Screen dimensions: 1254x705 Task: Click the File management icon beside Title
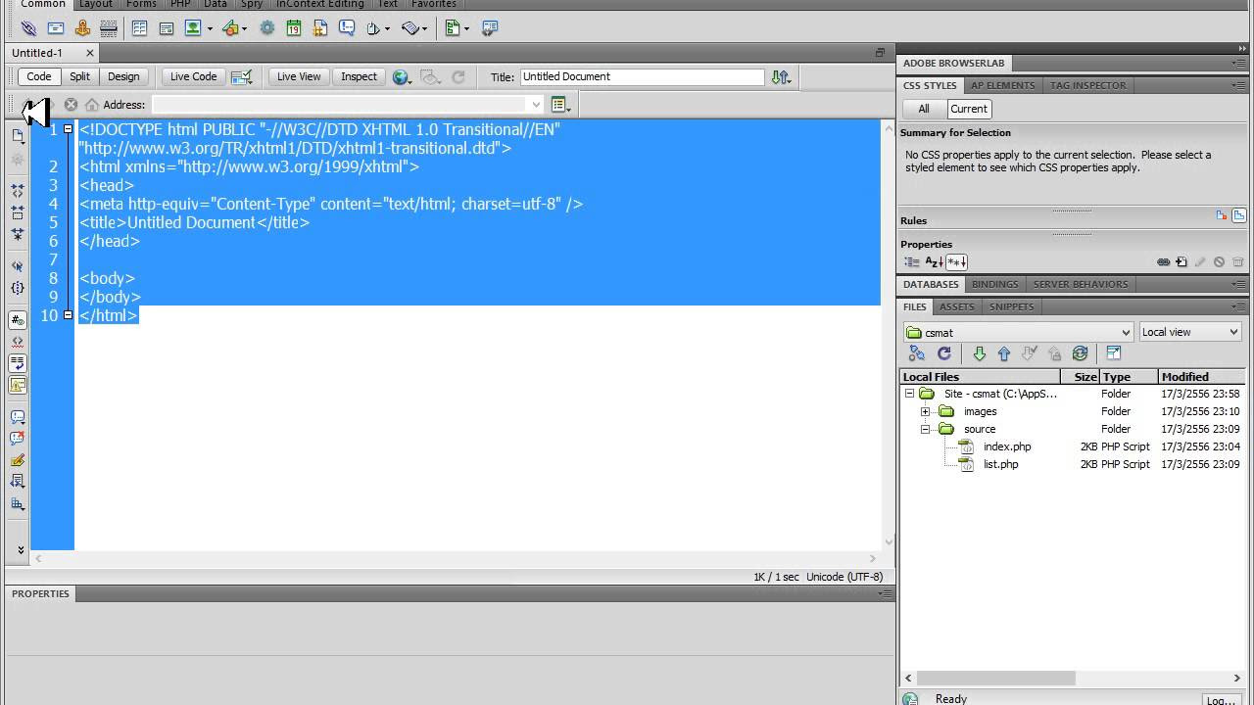point(780,76)
